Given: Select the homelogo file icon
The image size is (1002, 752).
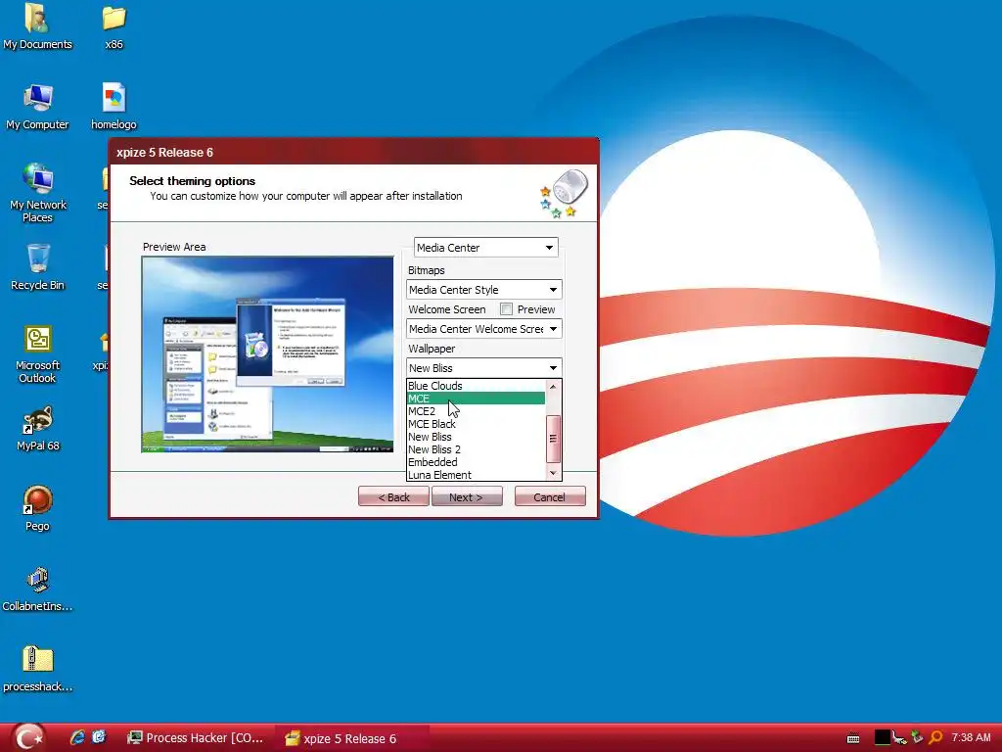Looking at the screenshot, I should [x=114, y=107].
